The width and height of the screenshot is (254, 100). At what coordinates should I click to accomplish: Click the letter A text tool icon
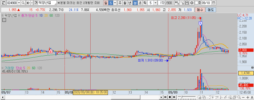coord(252,97)
